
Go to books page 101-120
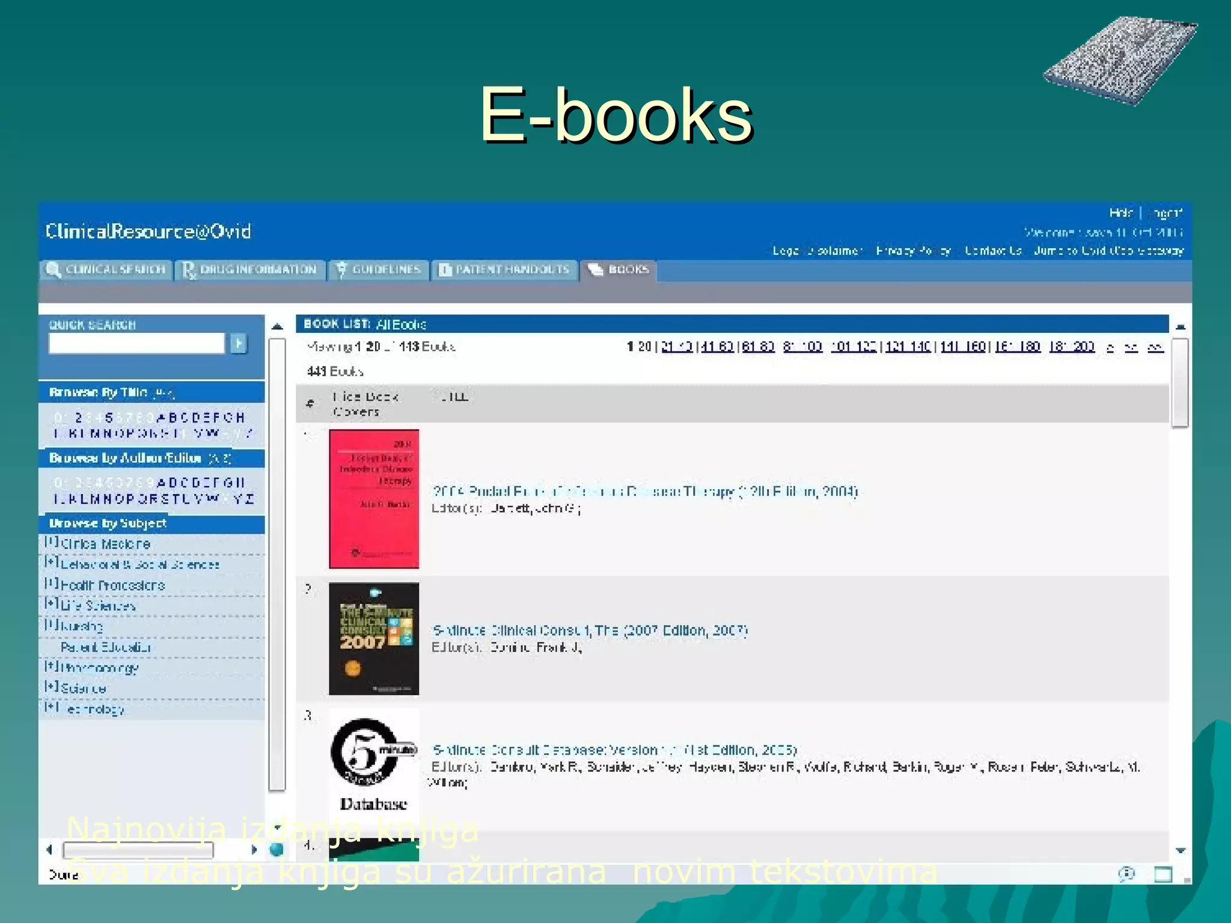tap(854, 347)
